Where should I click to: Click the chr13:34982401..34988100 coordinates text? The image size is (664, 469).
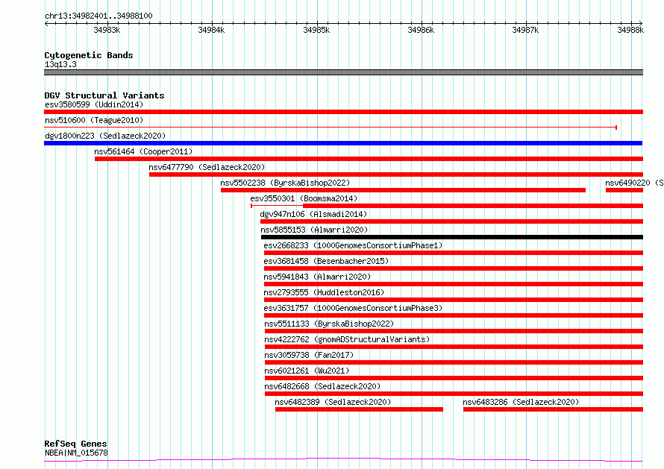(98, 16)
